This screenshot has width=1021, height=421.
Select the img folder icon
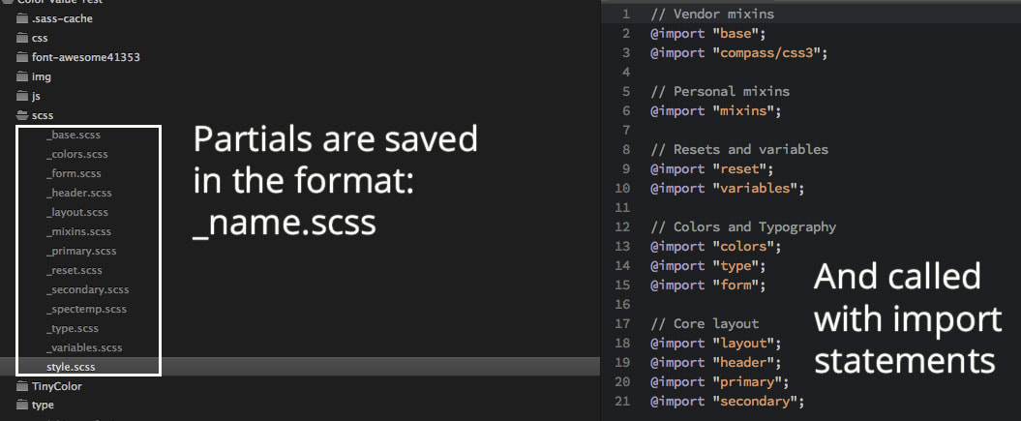coord(22,76)
